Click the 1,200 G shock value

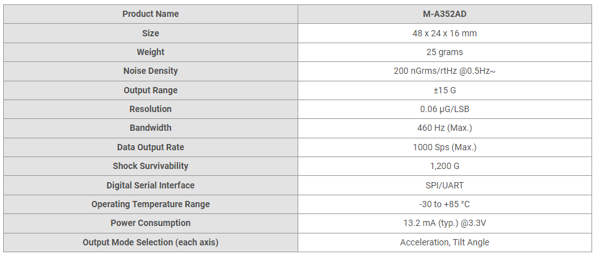pyautogui.click(x=444, y=166)
